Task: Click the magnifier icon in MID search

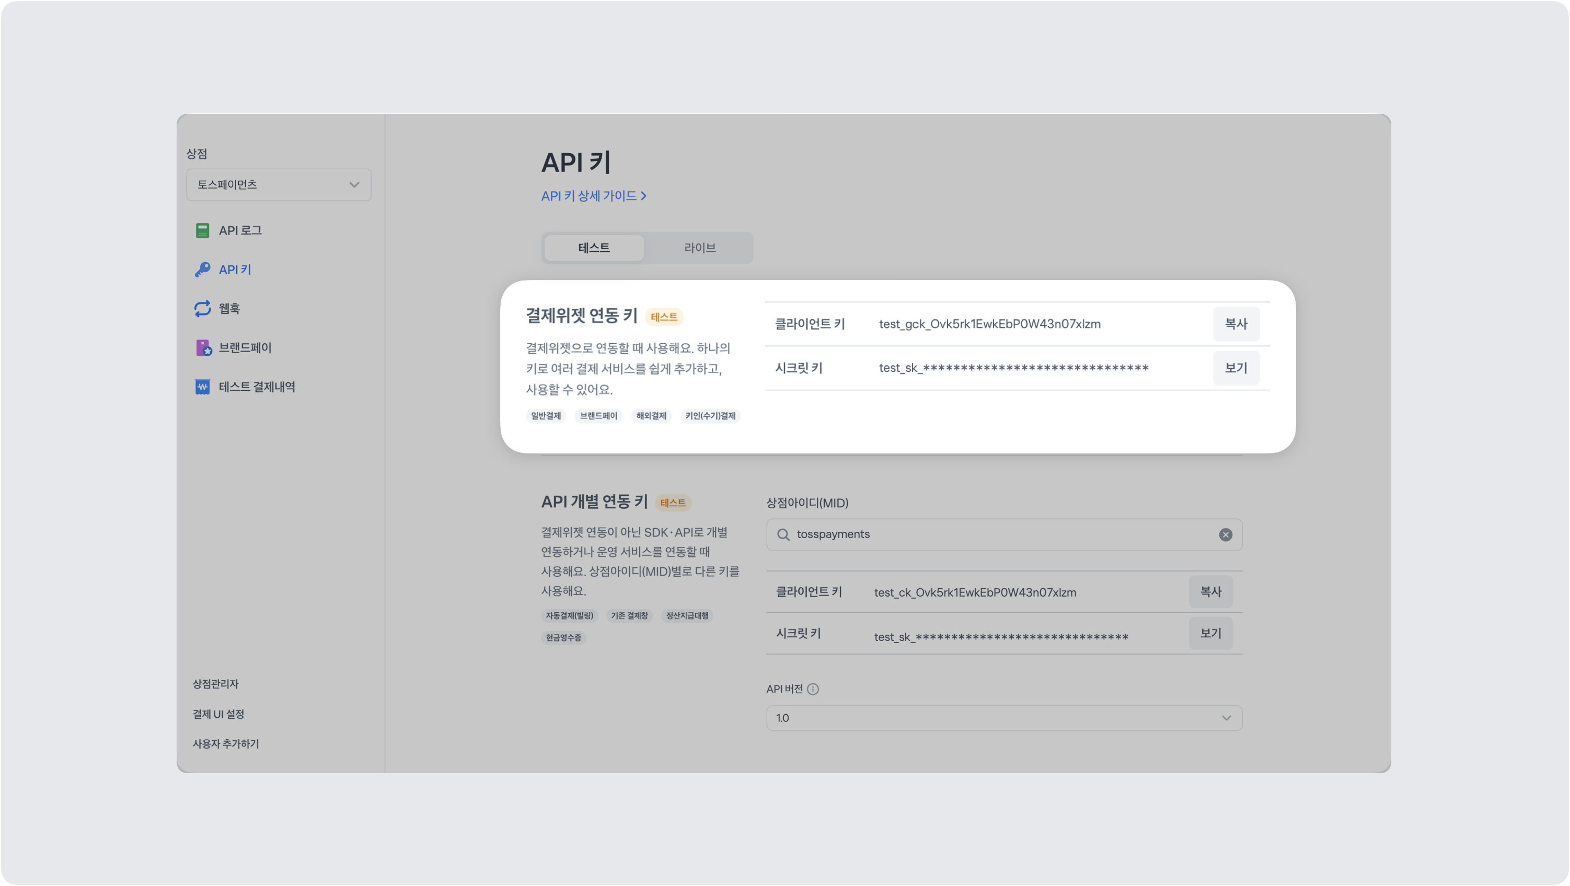Action: 782,534
